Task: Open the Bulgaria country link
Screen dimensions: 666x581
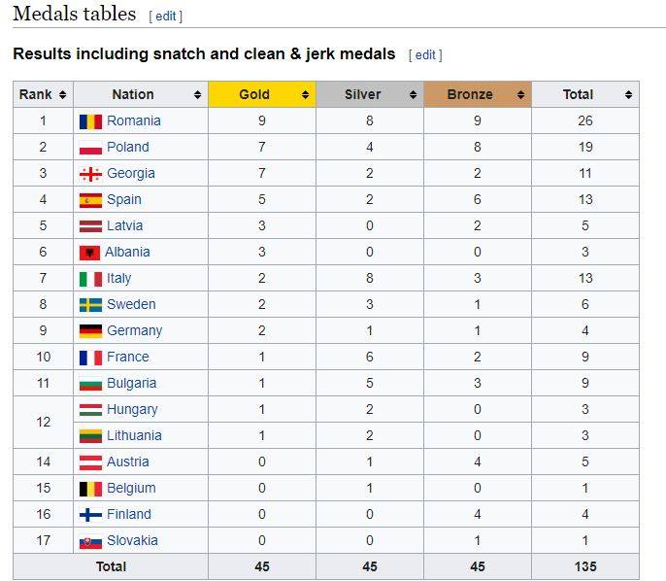Action: 131,384
